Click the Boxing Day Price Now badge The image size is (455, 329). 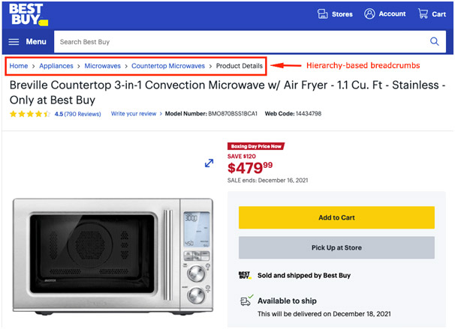pos(255,146)
